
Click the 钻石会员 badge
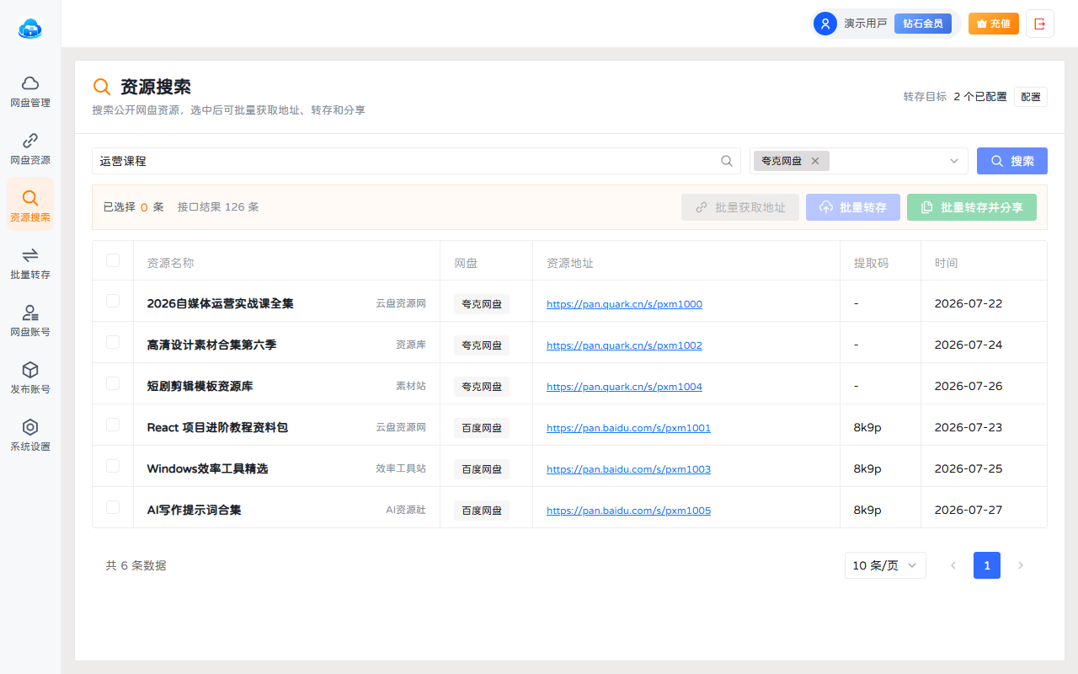click(x=923, y=24)
